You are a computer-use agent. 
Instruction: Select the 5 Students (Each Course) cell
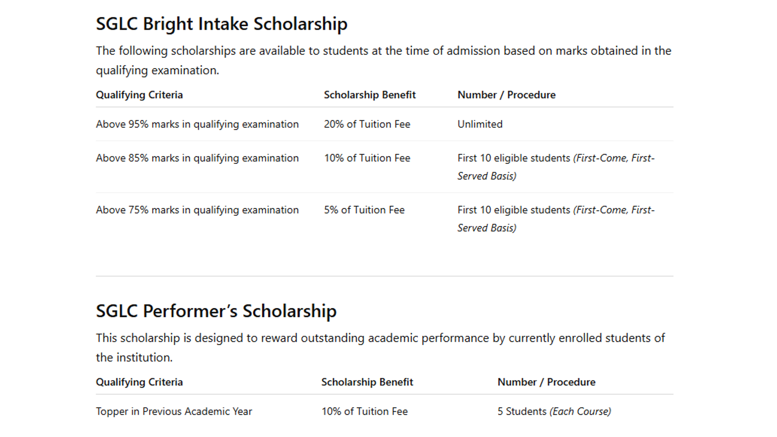[554, 412]
